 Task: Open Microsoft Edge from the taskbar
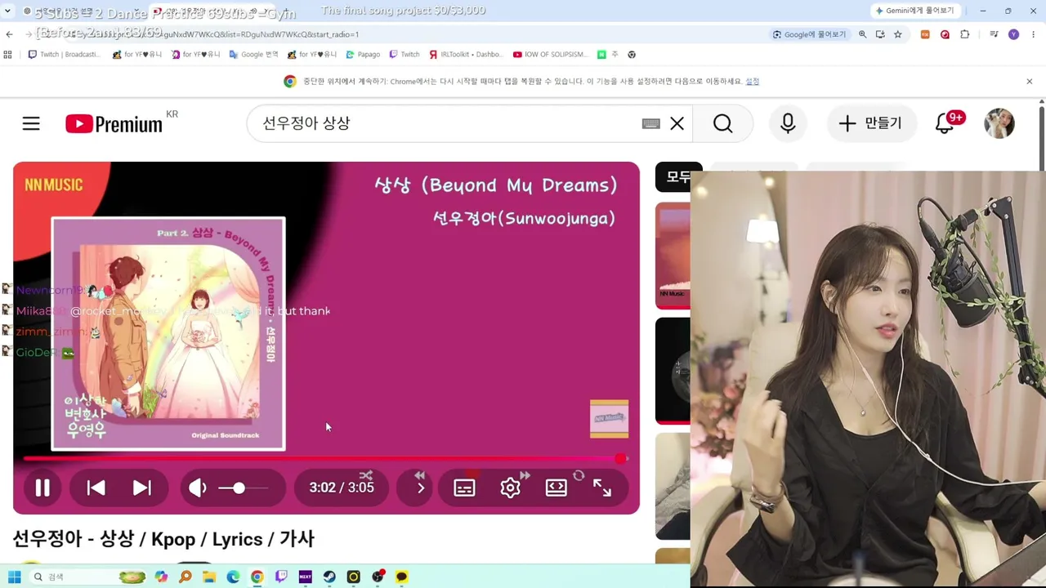[x=233, y=577]
